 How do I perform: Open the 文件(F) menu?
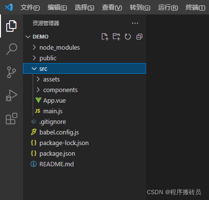pyautogui.click(x=30, y=7)
